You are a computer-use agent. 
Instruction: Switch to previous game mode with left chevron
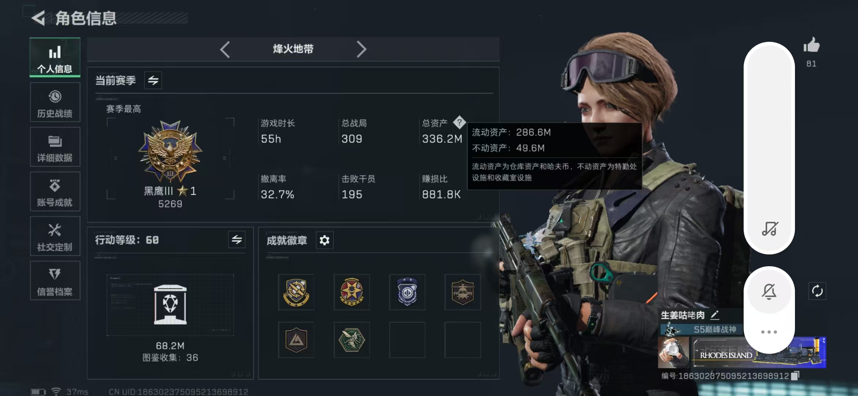[225, 49]
